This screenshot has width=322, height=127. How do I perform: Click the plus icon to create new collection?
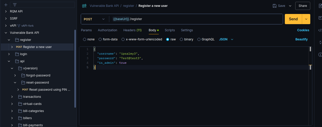(x=6, y=5)
